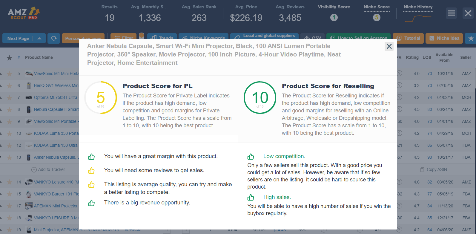476x234 pixels.
Task: Click the Visibility Score badge showing 1
Action: click(334, 18)
